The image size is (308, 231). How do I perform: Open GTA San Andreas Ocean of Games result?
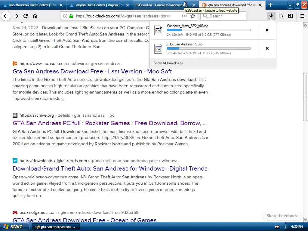tap(85, 220)
